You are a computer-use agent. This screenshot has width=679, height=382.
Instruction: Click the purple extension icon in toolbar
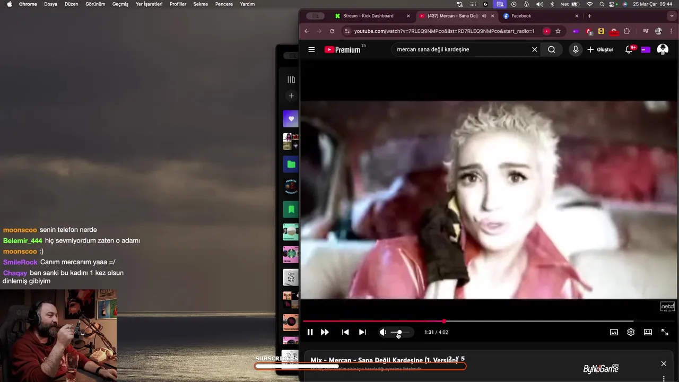tap(576, 31)
